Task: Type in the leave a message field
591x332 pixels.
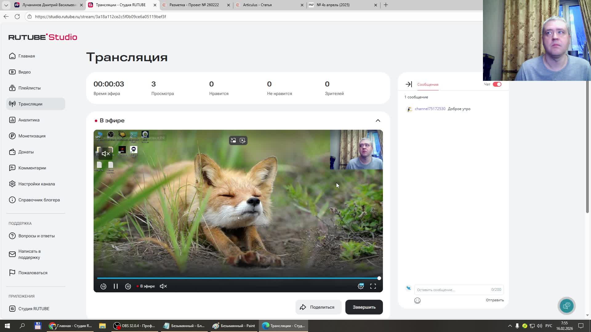Action: pyautogui.click(x=452, y=290)
